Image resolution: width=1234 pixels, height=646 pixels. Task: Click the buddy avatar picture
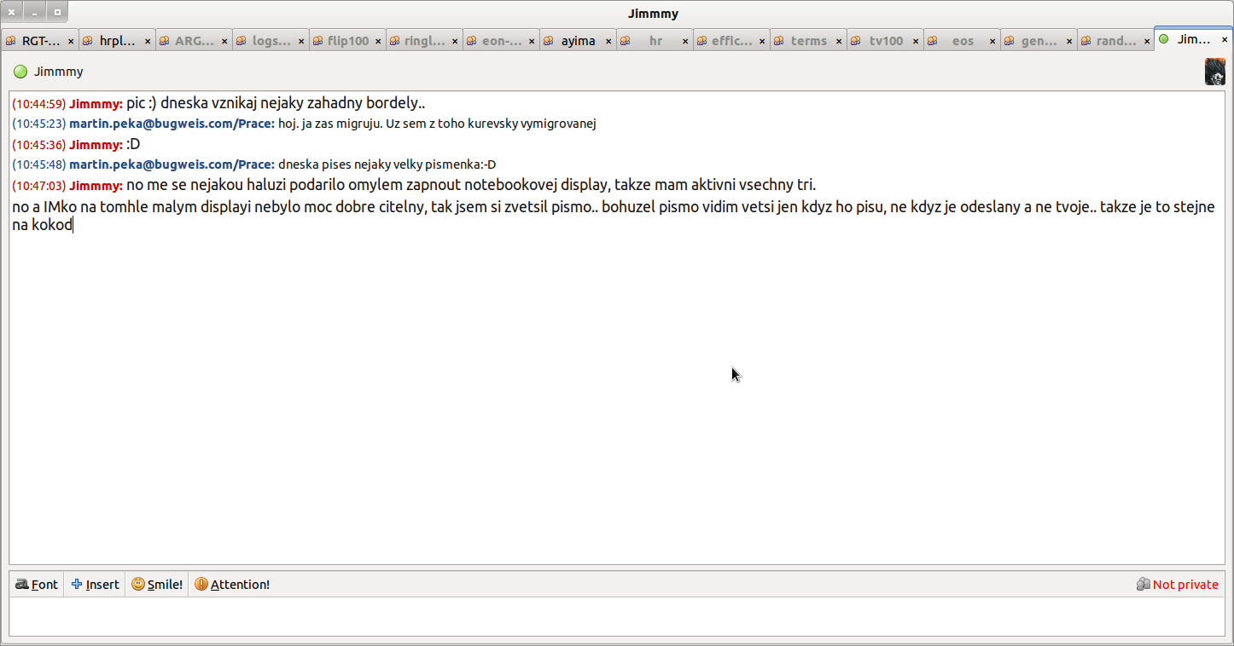[1214, 72]
